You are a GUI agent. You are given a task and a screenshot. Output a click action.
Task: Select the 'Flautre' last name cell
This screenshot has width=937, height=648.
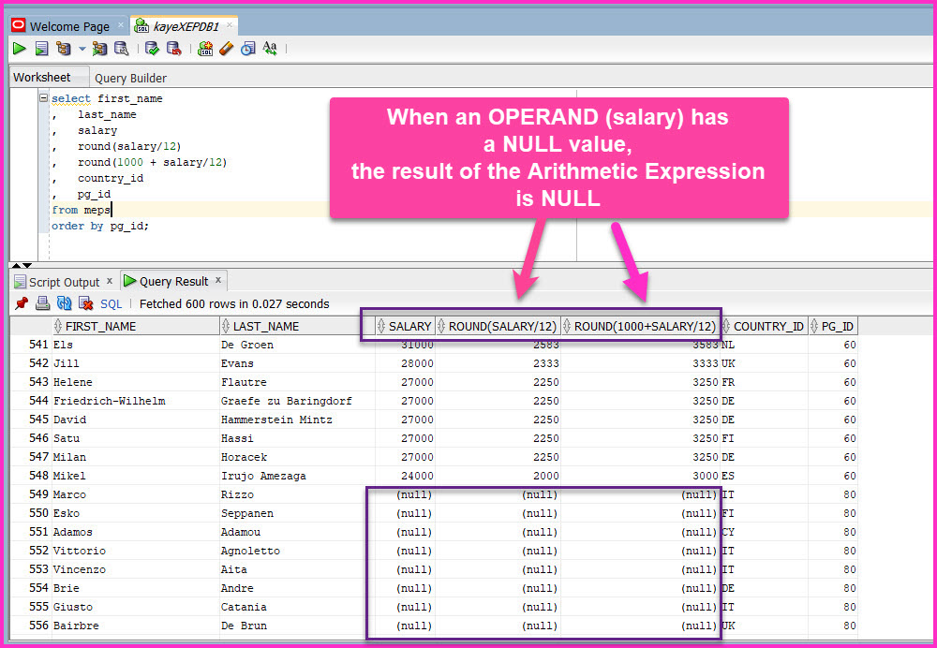tap(298, 382)
